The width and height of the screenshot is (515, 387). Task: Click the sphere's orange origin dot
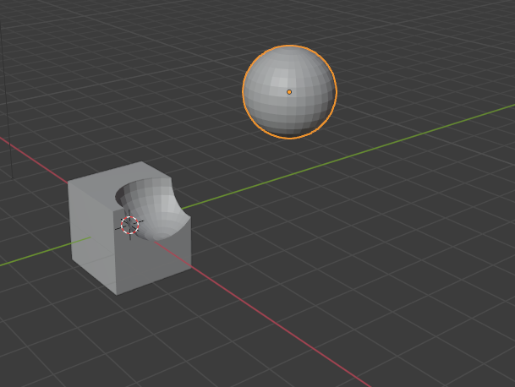tap(289, 92)
